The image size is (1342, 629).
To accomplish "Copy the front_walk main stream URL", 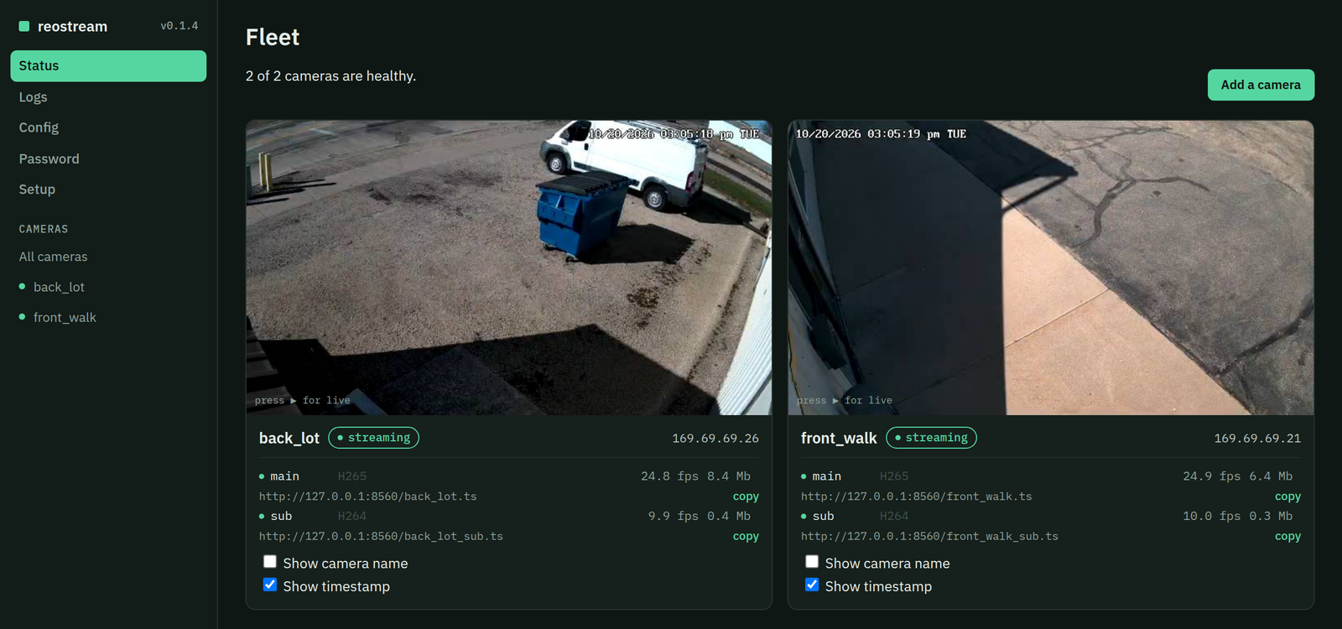I will (1287, 496).
